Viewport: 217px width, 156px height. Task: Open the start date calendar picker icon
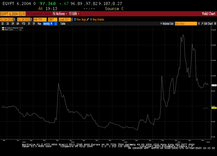pos(14,19)
